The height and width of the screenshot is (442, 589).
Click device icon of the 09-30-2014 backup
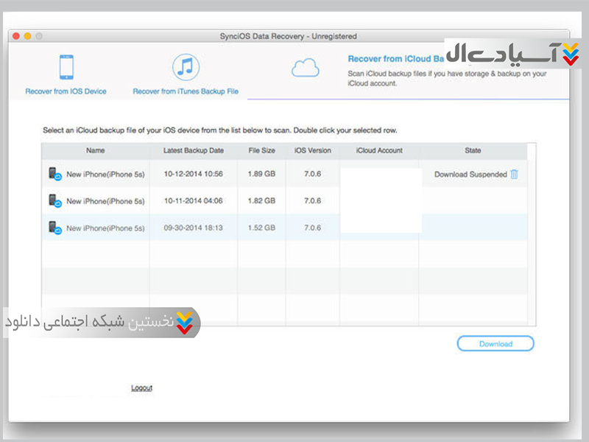[54, 228]
